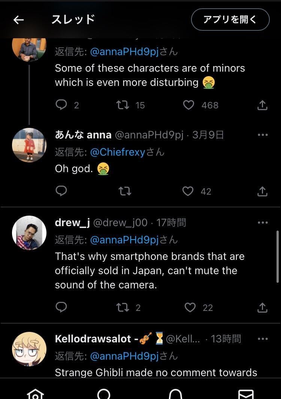Go back using the arrow icon
Image resolution: width=281 pixels, height=399 pixels.
pos(18,20)
